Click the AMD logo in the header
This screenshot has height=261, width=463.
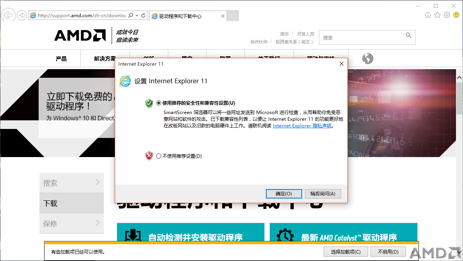80,36
